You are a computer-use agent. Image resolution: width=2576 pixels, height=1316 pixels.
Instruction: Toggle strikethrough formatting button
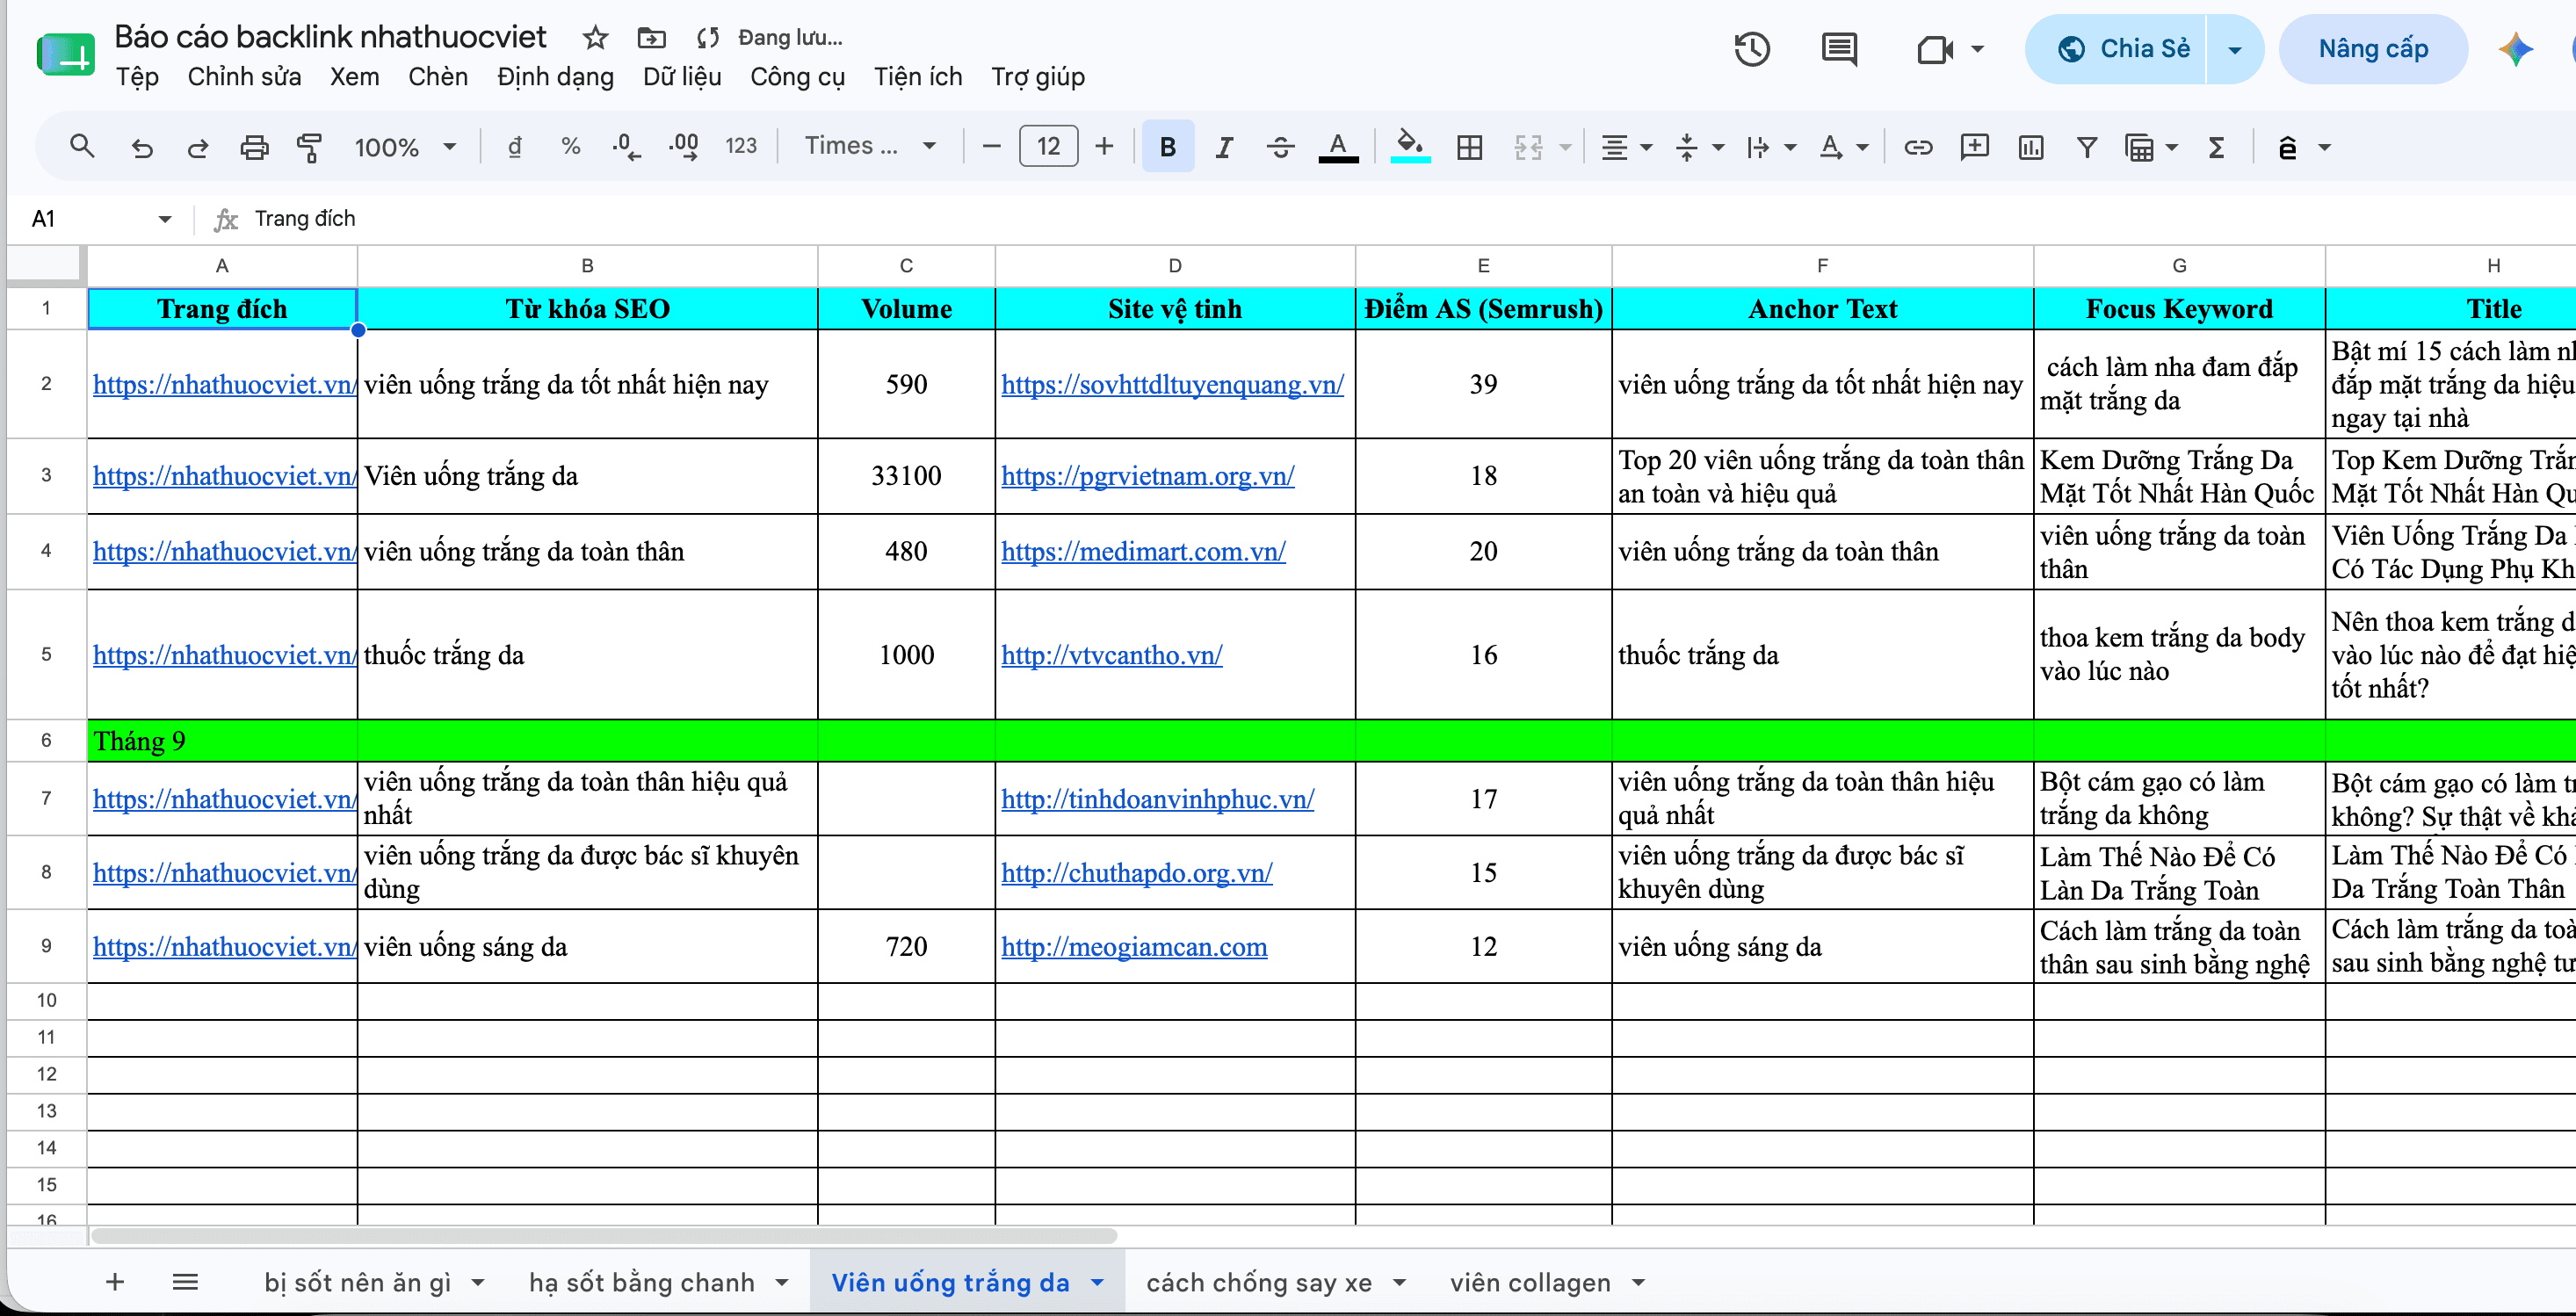point(1280,147)
